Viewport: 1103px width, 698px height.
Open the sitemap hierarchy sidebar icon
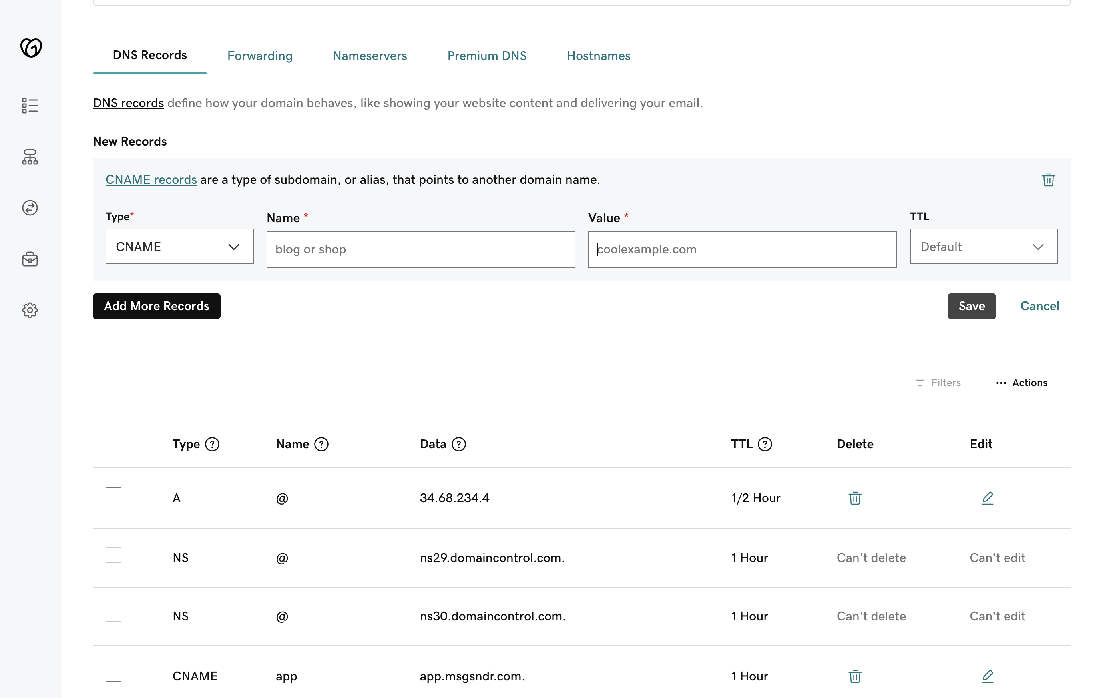(30, 157)
